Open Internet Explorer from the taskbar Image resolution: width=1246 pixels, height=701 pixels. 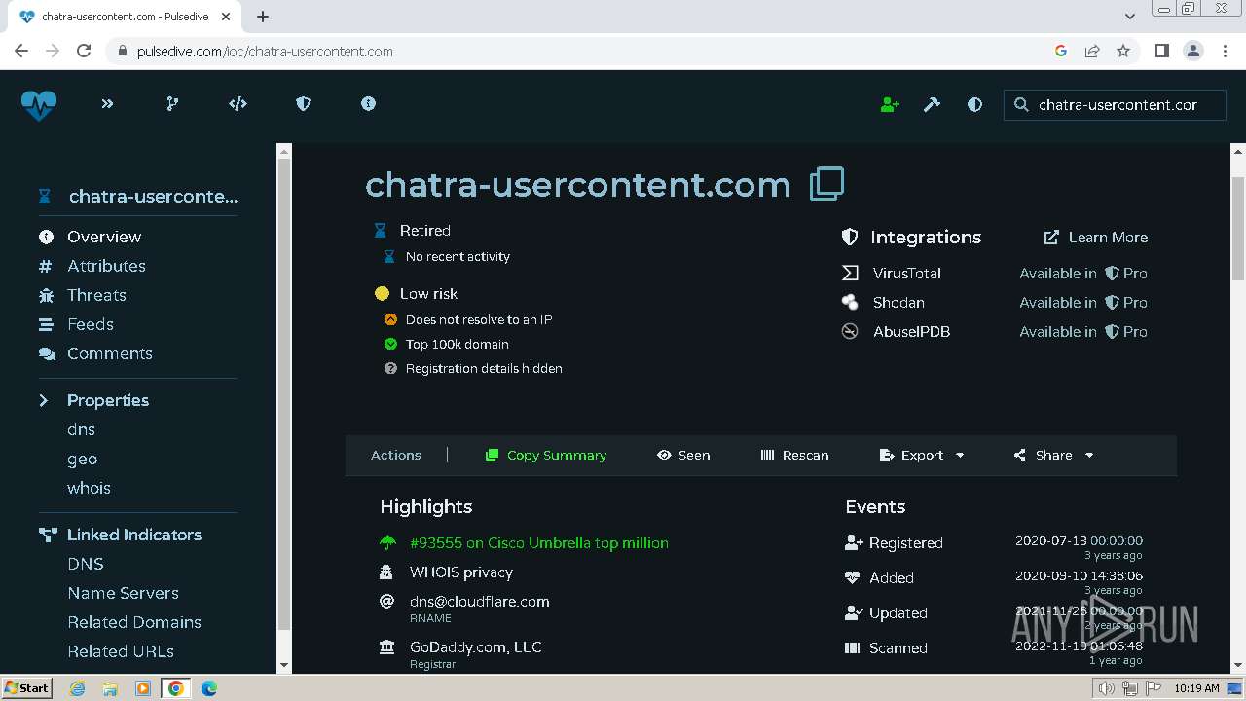(77, 688)
